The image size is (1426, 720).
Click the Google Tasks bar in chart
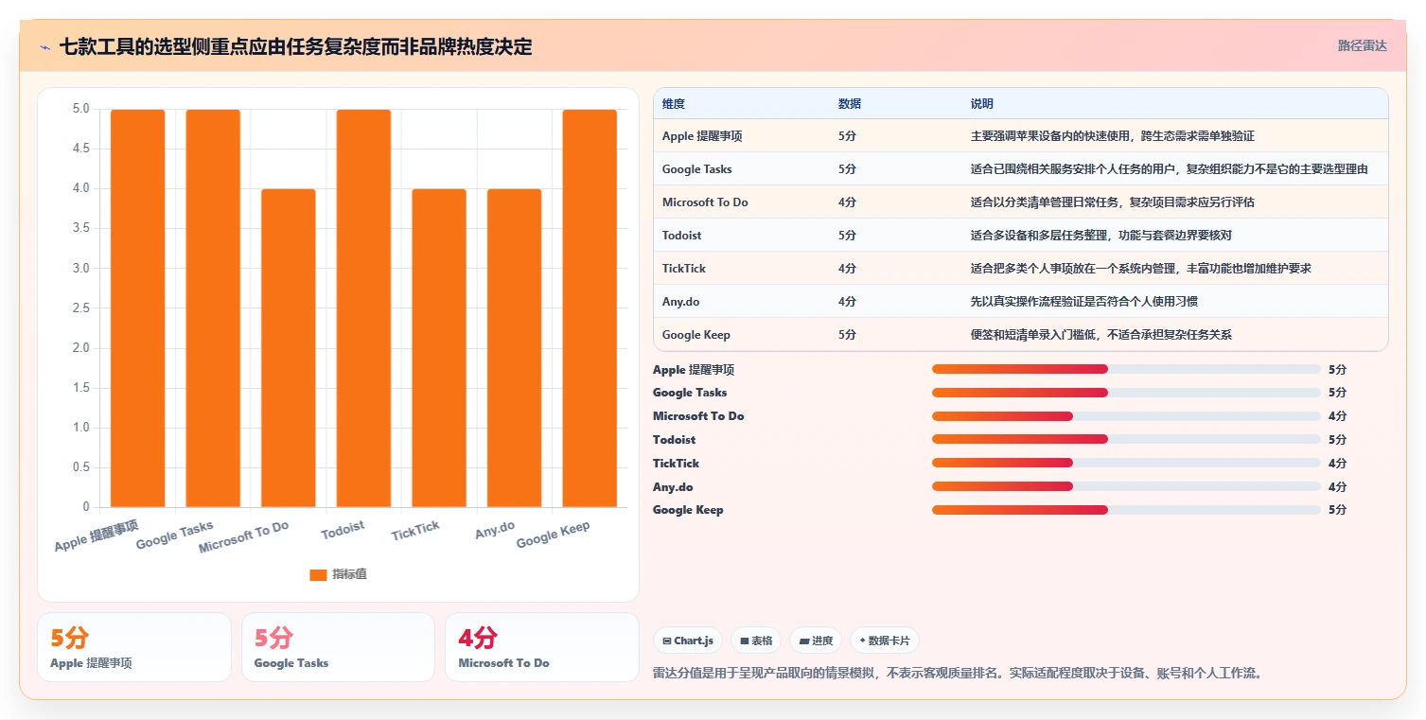click(213, 308)
